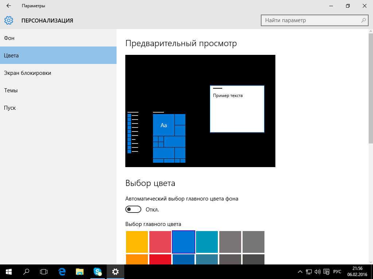Show hidden system tray icons
This screenshot has width=373, height=279.
[300, 271]
